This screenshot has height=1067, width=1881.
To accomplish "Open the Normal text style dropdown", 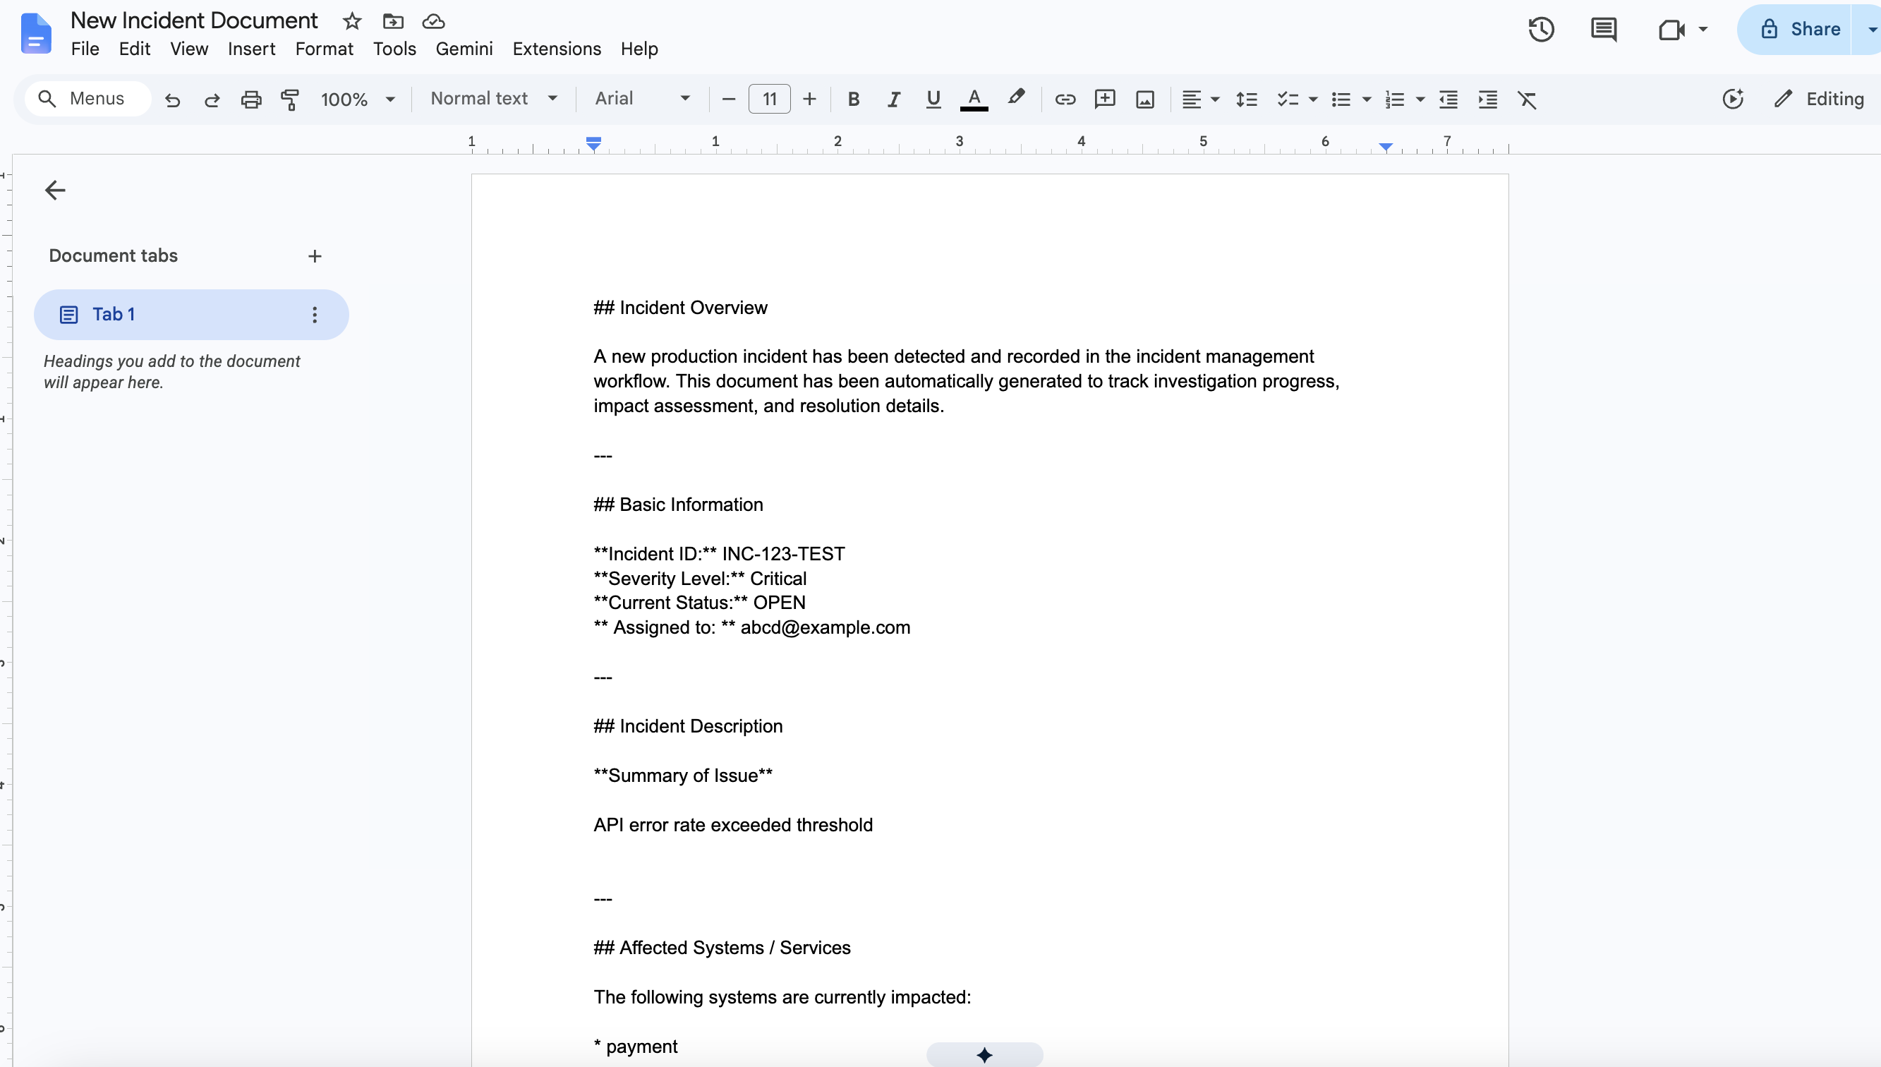I will (494, 98).
